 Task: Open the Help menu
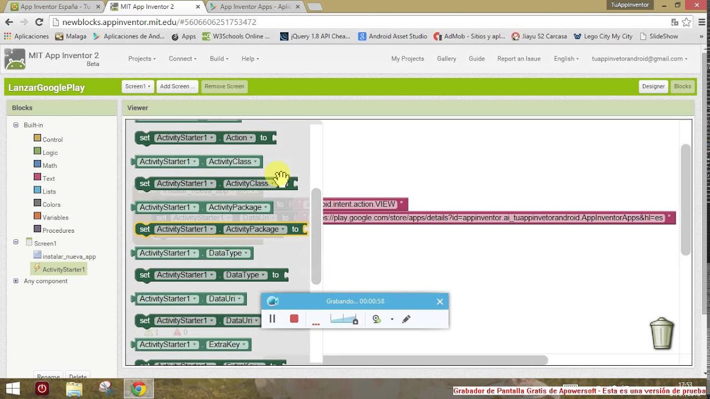point(250,58)
